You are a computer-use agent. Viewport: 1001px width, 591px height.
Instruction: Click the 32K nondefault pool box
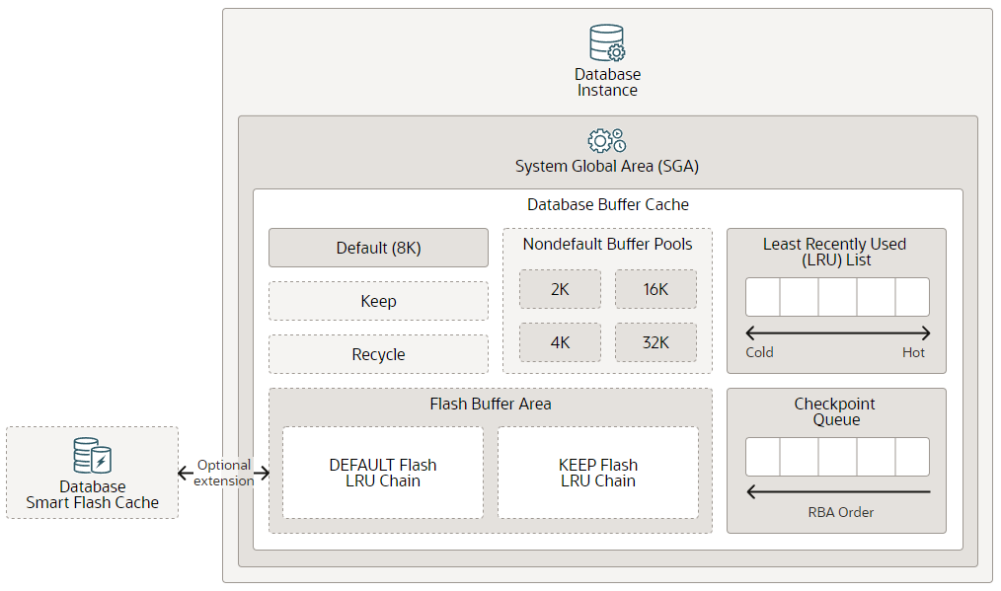(x=655, y=342)
